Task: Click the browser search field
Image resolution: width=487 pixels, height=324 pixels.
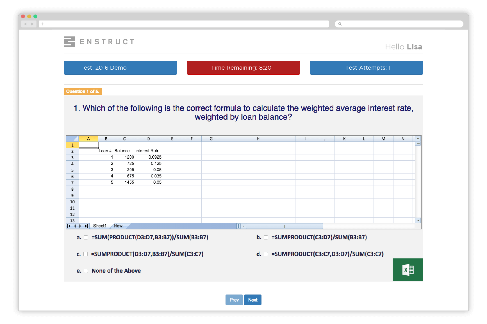Action: point(399,24)
